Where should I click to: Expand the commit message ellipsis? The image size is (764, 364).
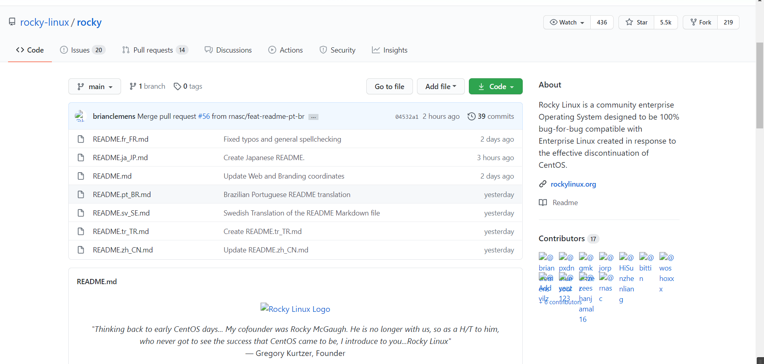314,117
